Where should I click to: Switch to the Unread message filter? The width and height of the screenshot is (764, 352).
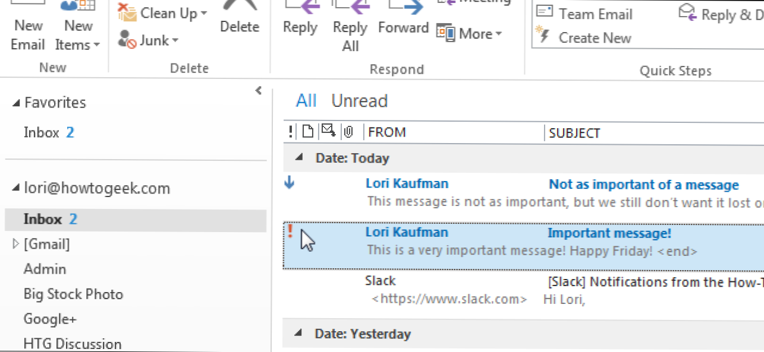tap(360, 100)
